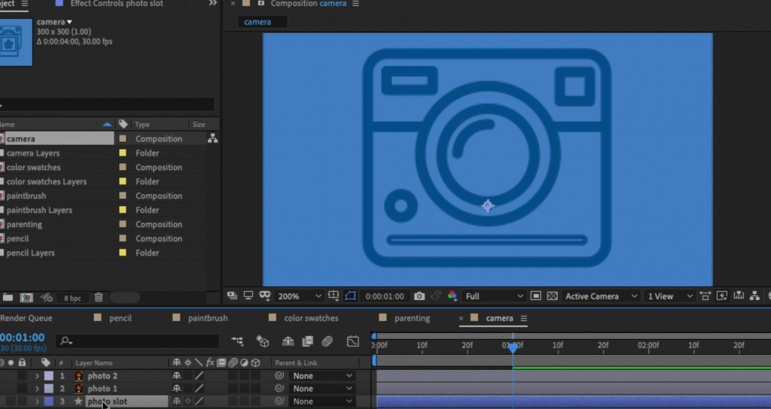Click the label tag column icon in timeline

click(46, 363)
